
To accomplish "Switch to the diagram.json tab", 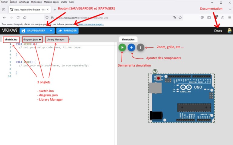I will click(32, 40).
